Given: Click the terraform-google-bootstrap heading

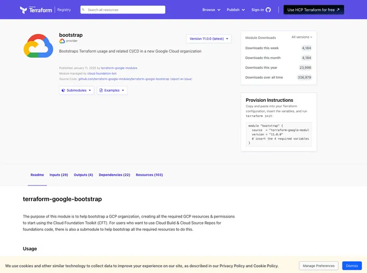Looking at the screenshot, I should (62, 199).
